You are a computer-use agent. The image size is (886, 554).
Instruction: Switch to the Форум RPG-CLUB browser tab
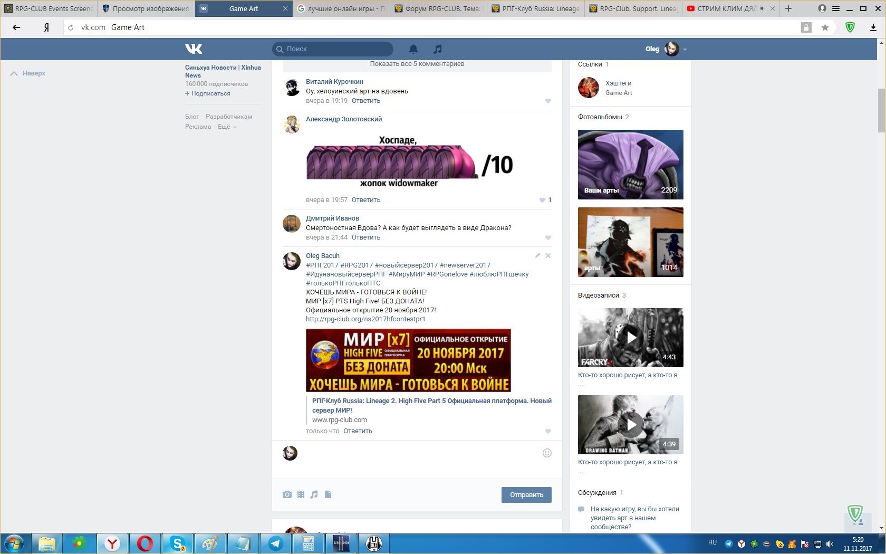pyautogui.click(x=439, y=8)
